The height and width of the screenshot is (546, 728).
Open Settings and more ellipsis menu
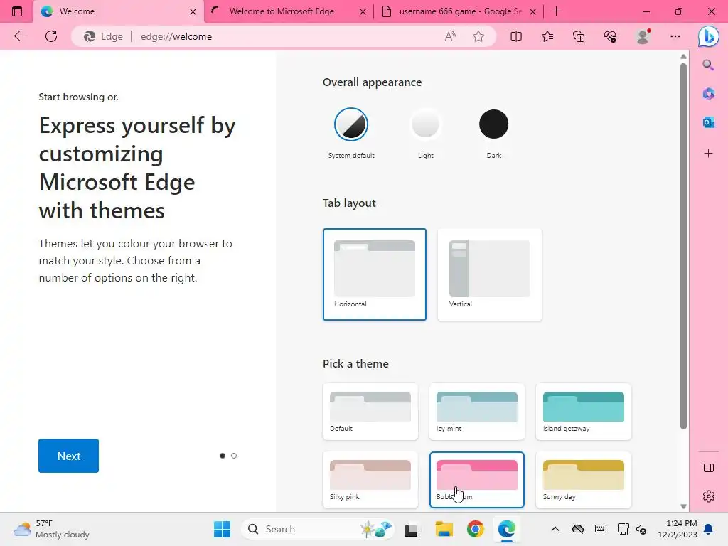[x=675, y=36]
